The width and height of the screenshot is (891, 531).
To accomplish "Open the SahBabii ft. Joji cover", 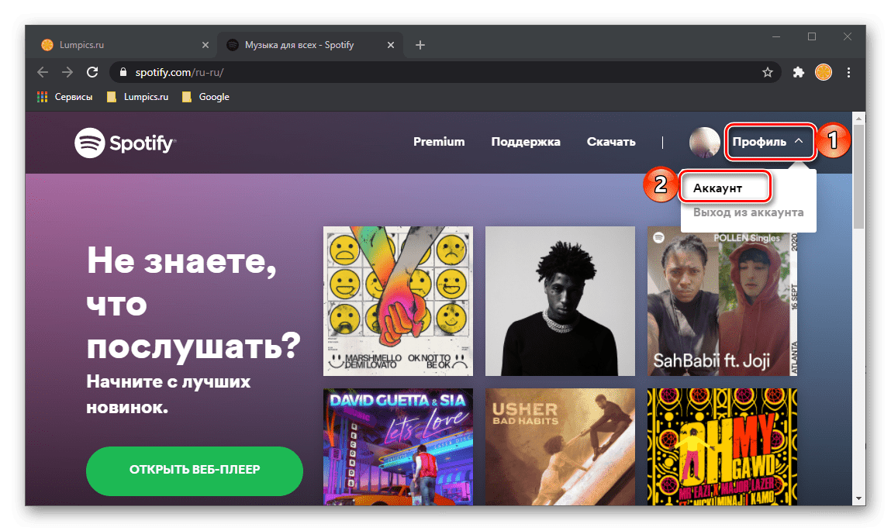I will coord(722,301).
